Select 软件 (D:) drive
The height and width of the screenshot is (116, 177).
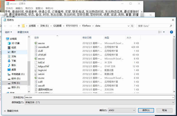pyautogui.click(x=14, y=79)
